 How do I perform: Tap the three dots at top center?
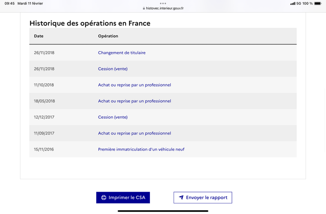pyautogui.click(x=163, y=3)
